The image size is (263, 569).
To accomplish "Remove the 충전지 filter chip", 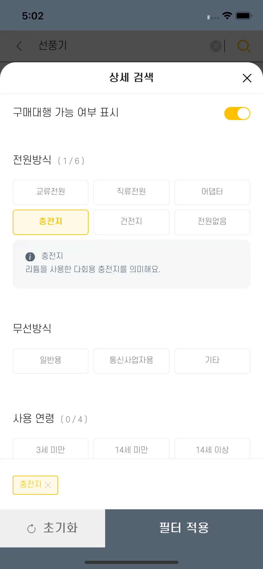I will point(48,485).
